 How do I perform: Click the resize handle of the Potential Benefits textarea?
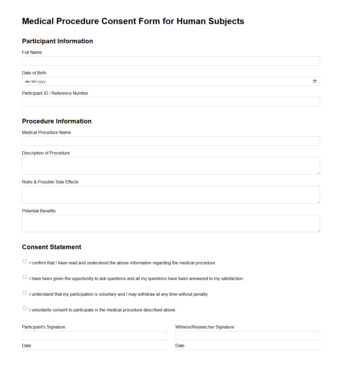coord(318,231)
